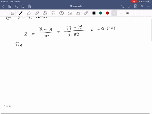
Task: Tap the status bar time '8:03 AM'
Action: point(4,2)
